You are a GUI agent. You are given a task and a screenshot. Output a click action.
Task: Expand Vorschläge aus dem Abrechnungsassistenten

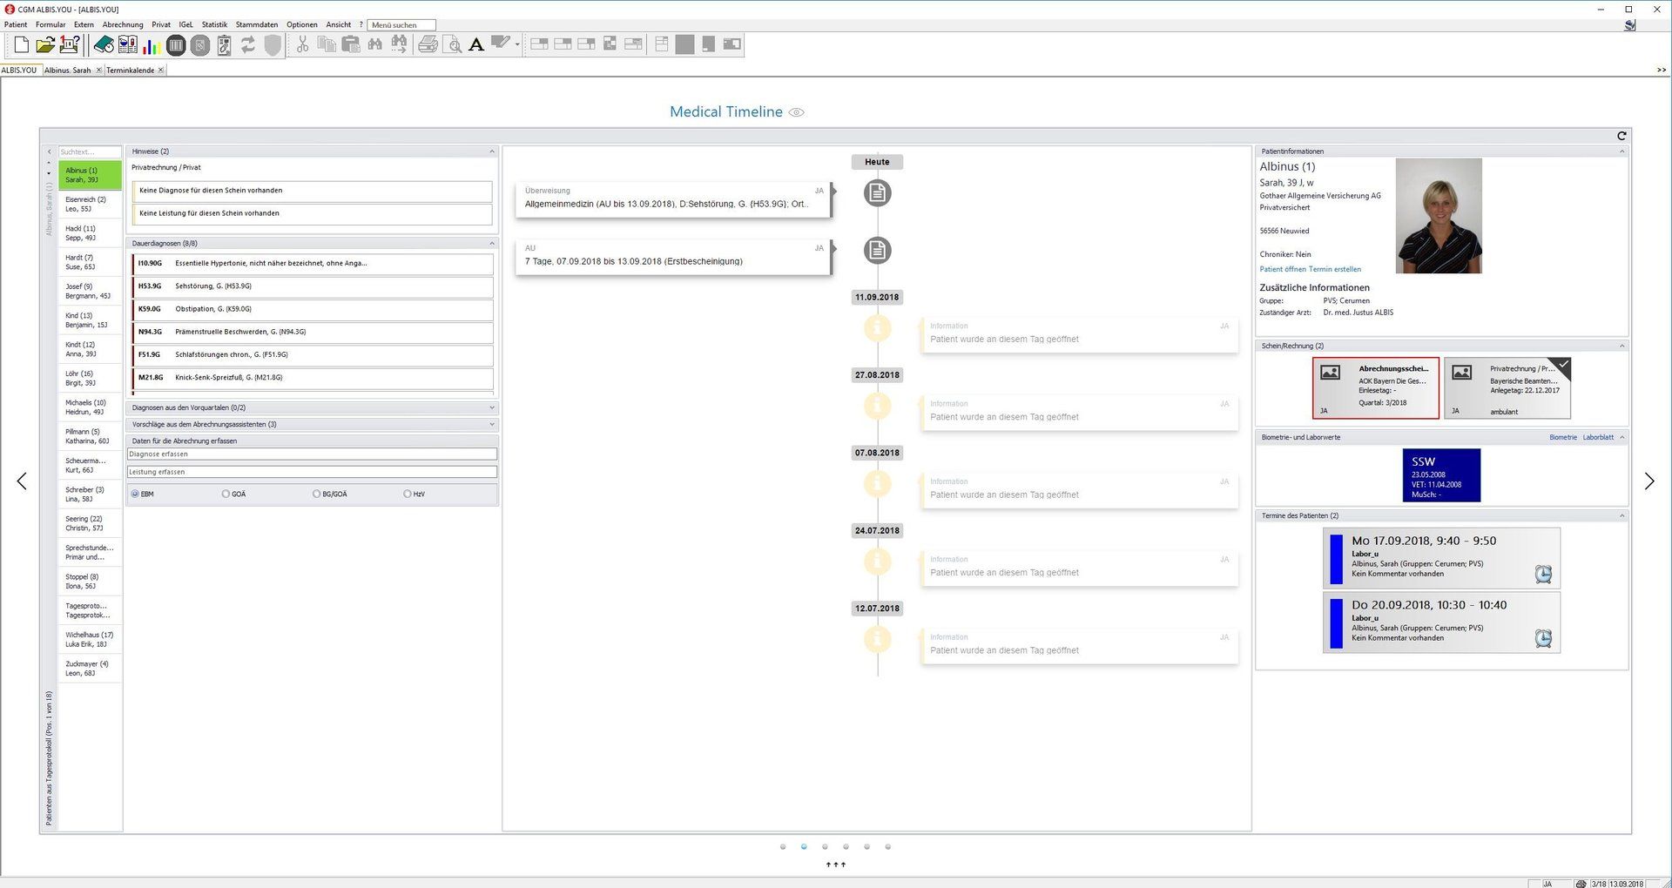click(491, 424)
